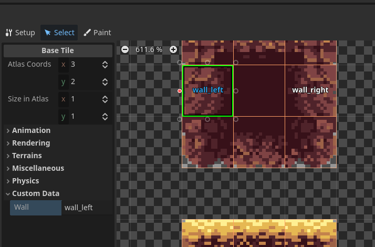Viewport: 375px width, 247px height.
Task: Click the Size in Atlas x stepper
Action: [105, 99]
